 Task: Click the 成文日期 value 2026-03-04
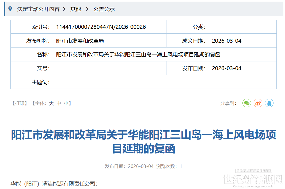226,41
